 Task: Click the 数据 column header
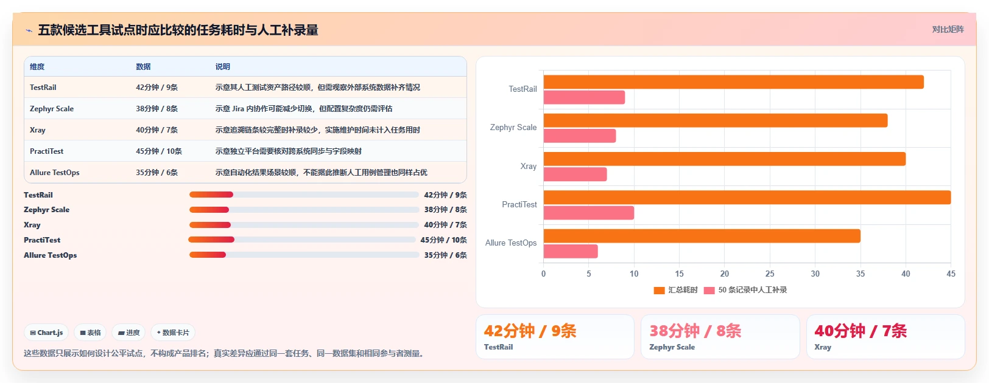[143, 67]
